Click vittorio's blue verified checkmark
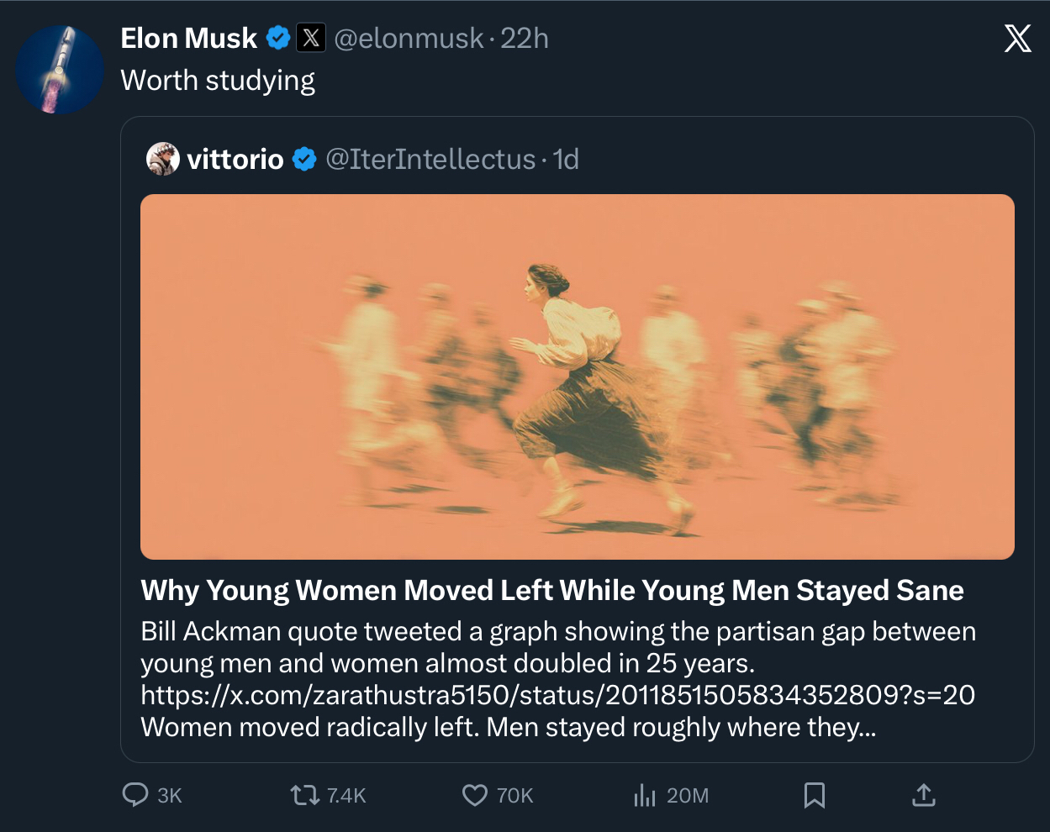This screenshot has width=1050, height=832. (x=304, y=159)
